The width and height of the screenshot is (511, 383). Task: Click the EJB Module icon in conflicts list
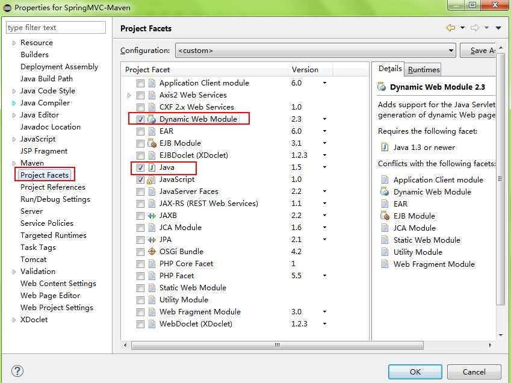[385, 216]
